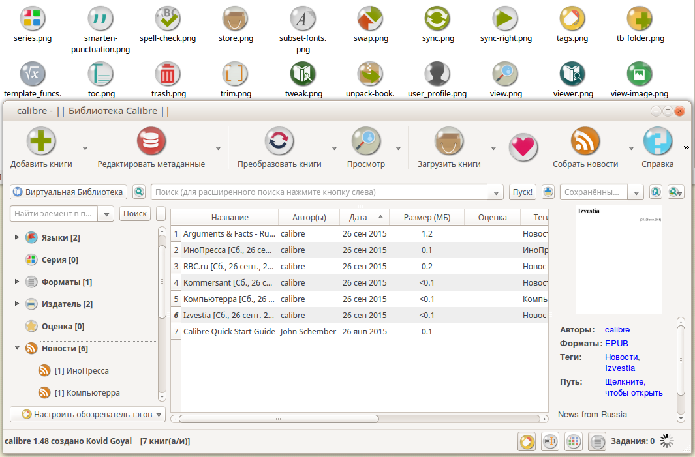The image size is (695, 457).
Task: Open the Просмотр viewer icon
Action: pos(365,141)
